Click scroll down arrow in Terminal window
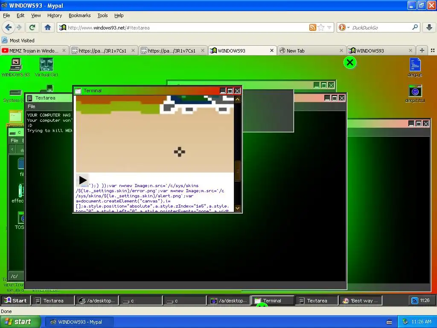 [x=237, y=208]
